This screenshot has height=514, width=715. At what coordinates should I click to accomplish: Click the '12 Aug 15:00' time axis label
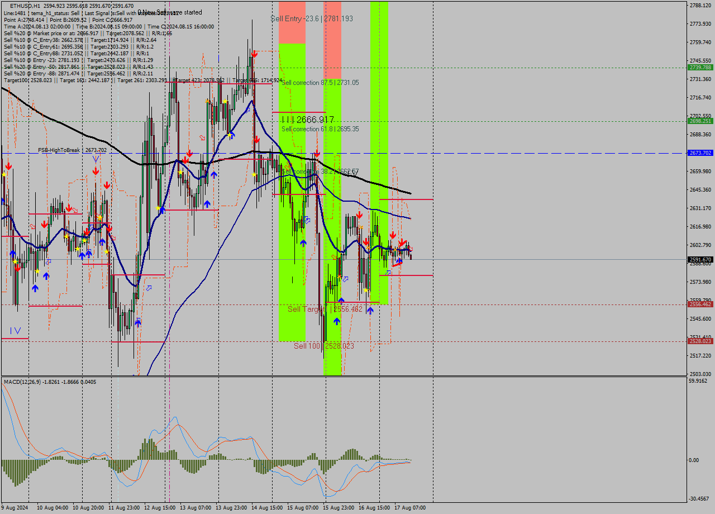pos(160,508)
